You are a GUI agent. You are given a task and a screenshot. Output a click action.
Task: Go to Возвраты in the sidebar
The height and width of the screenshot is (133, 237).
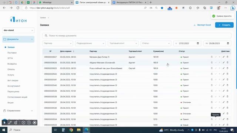click(x=12, y=64)
